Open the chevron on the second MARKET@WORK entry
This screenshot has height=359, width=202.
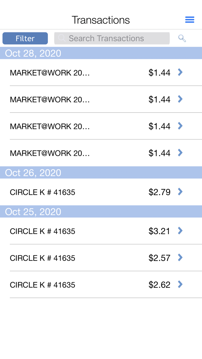click(x=180, y=99)
